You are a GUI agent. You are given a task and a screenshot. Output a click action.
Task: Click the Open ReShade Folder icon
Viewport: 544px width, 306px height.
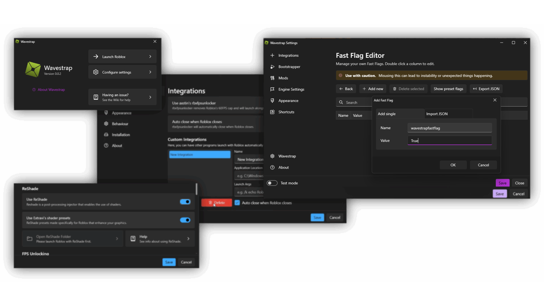29,239
